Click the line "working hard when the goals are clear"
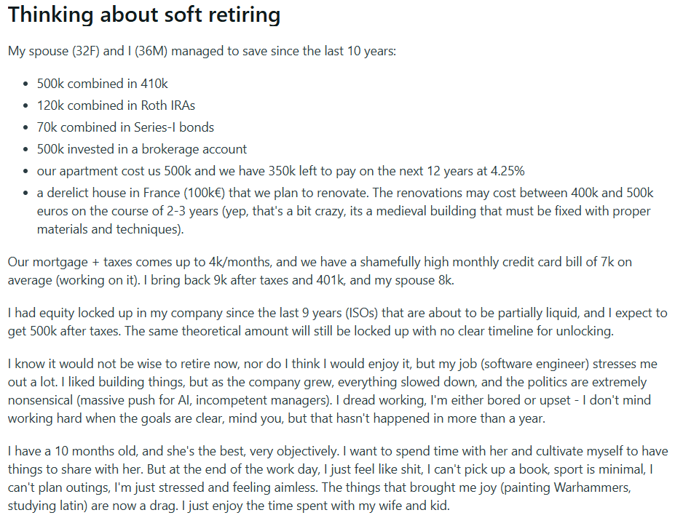 (277, 418)
